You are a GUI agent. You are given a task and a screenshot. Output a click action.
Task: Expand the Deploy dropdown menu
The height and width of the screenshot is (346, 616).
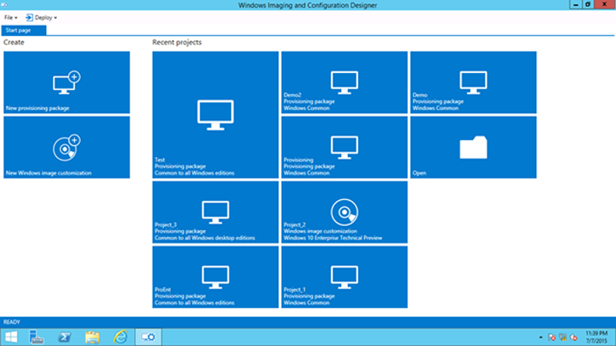click(x=42, y=17)
